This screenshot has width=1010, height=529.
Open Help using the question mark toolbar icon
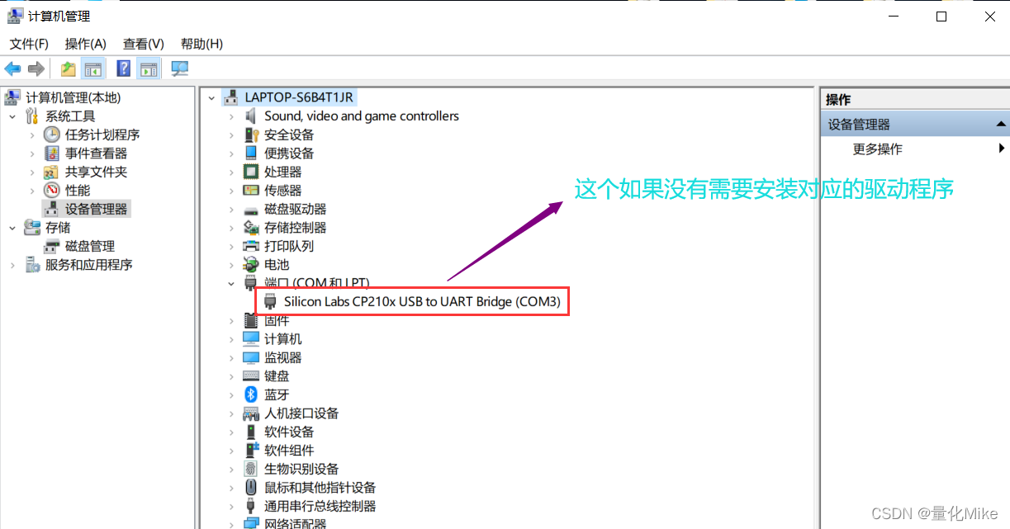[x=123, y=68]
